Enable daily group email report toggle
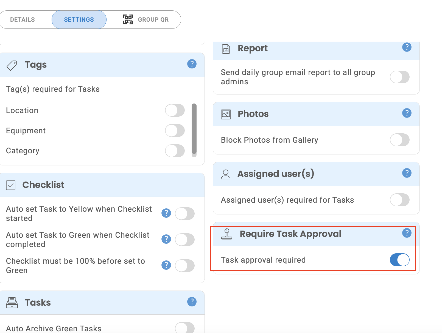The height and width of the screenshot is (333, 442). click(399, 77)
